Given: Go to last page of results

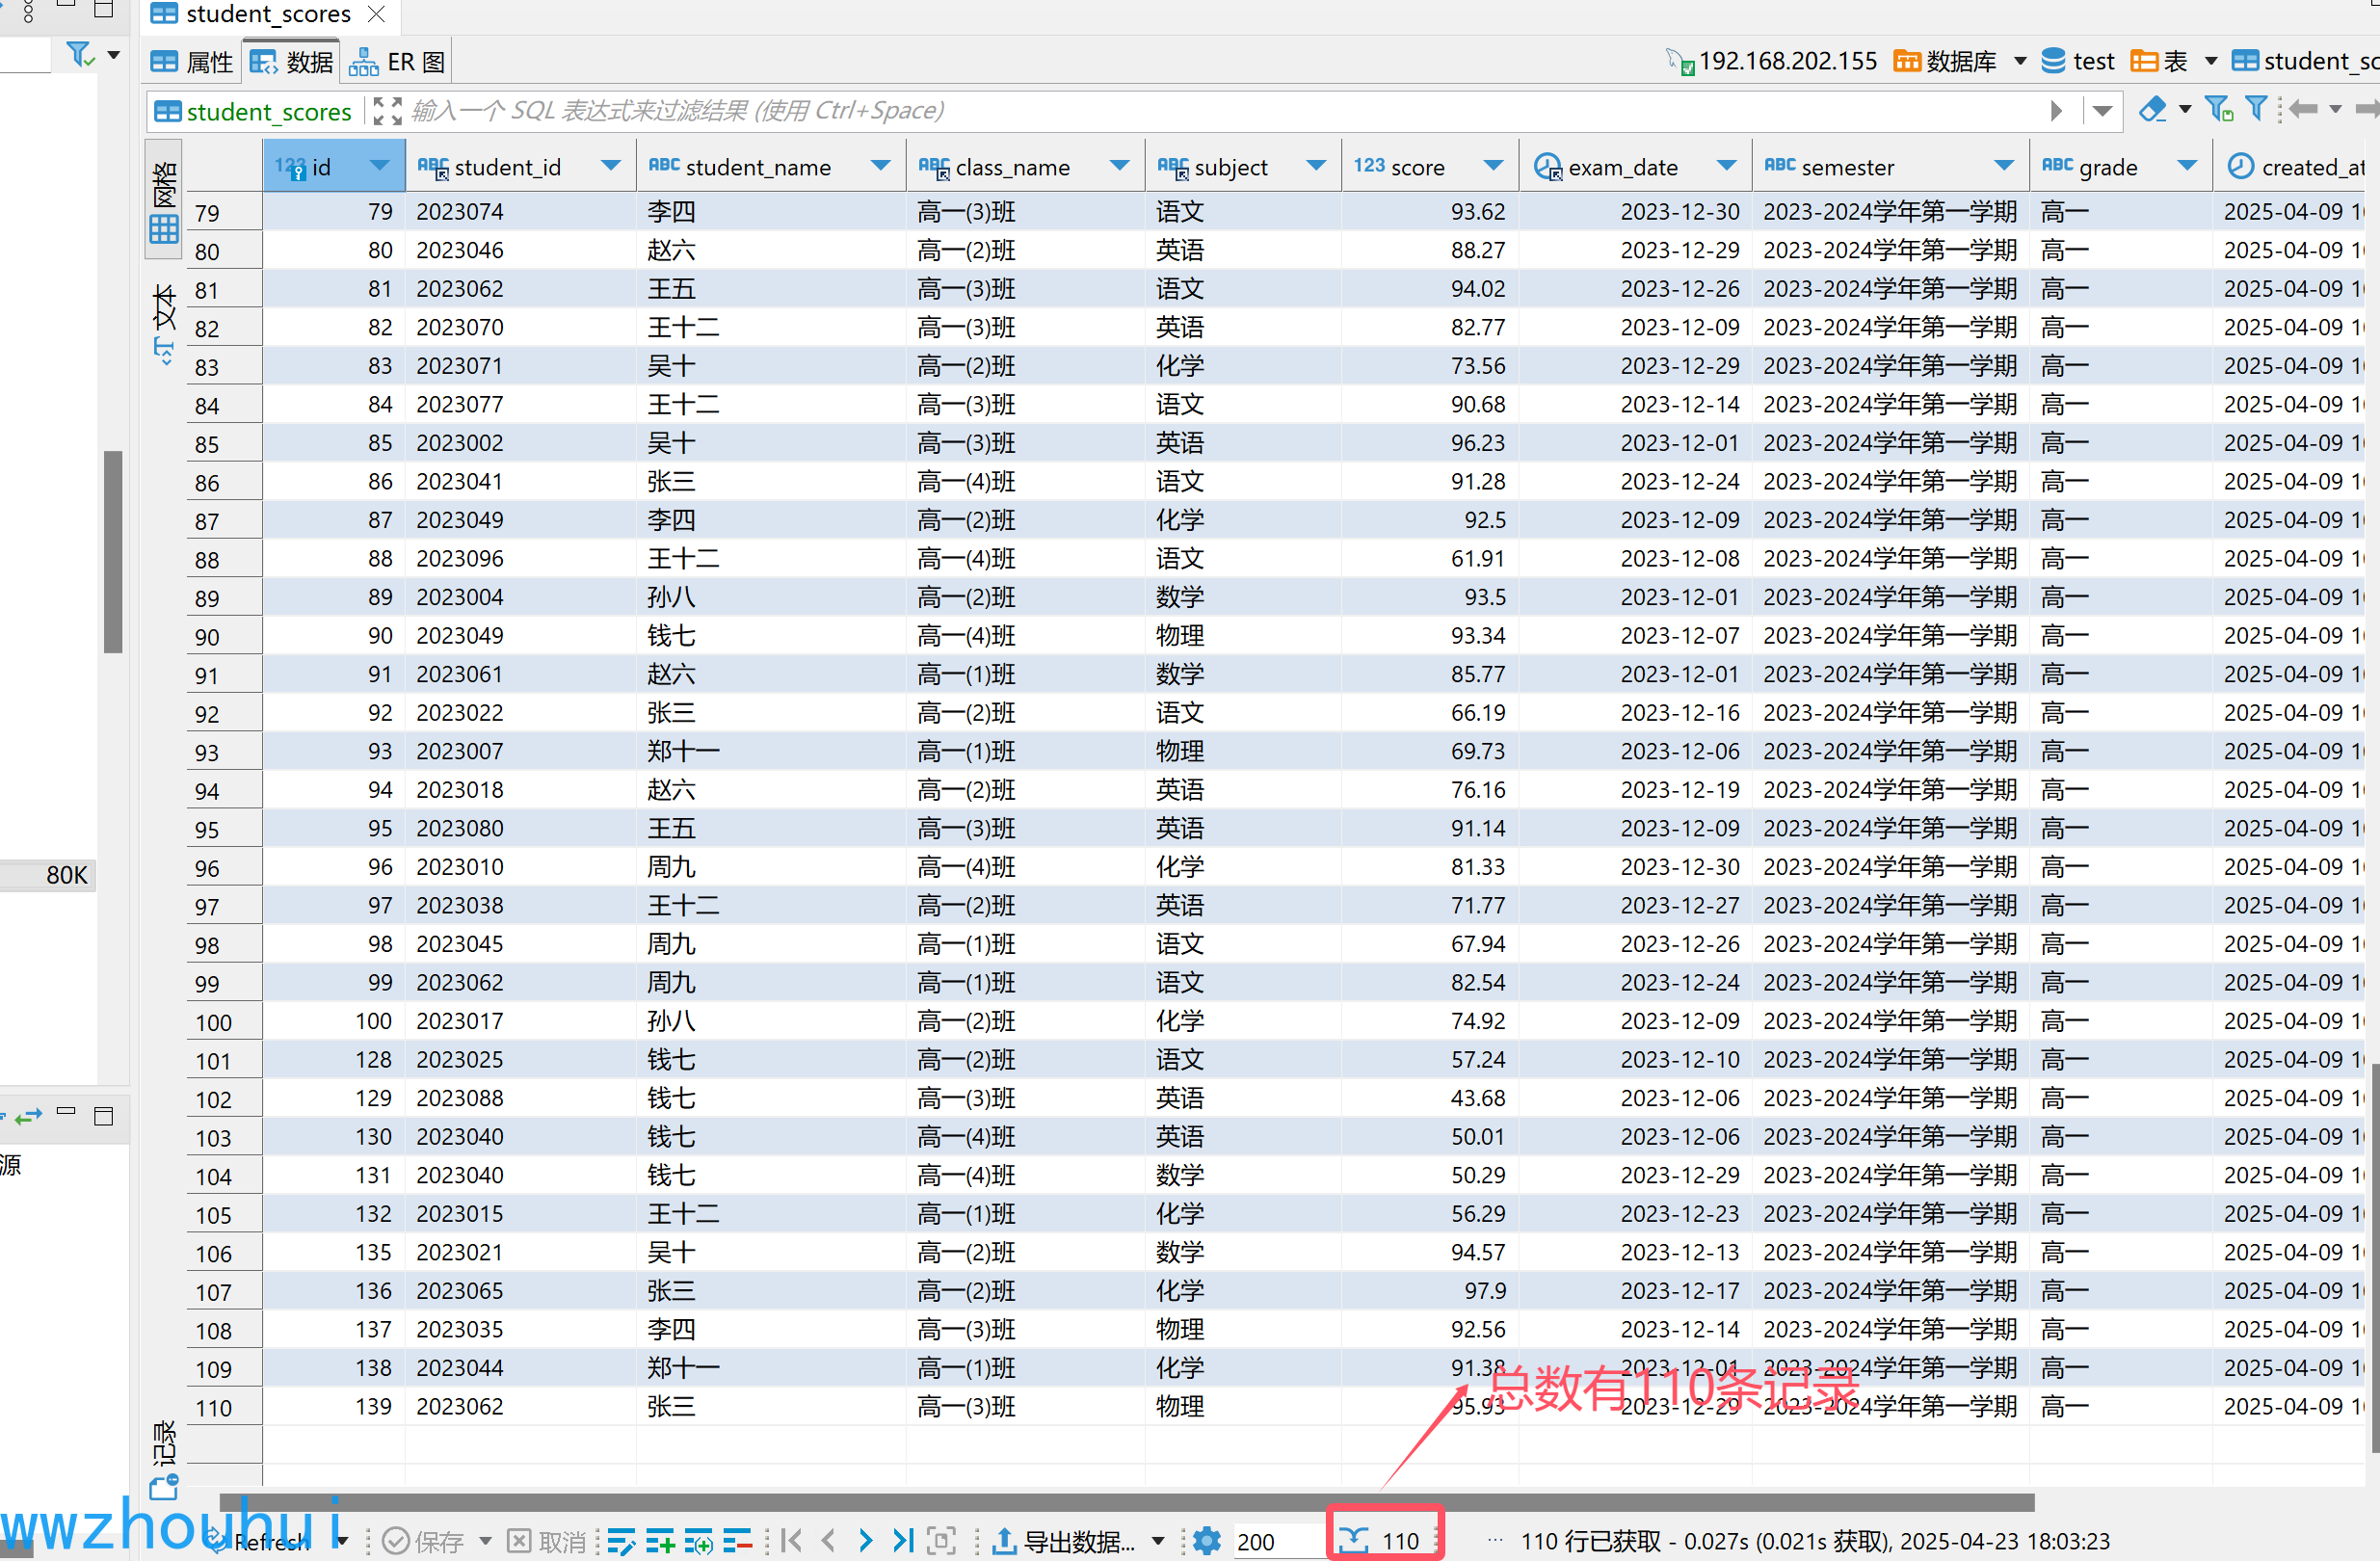Looking at the screenshot, I should tap(903, 1541).
